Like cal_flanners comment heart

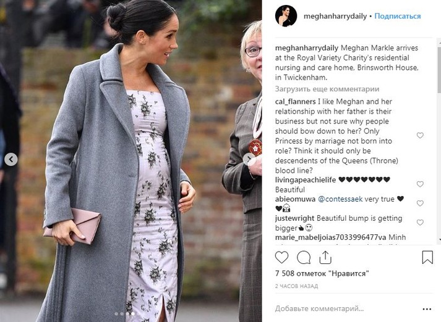coord(420,136)
